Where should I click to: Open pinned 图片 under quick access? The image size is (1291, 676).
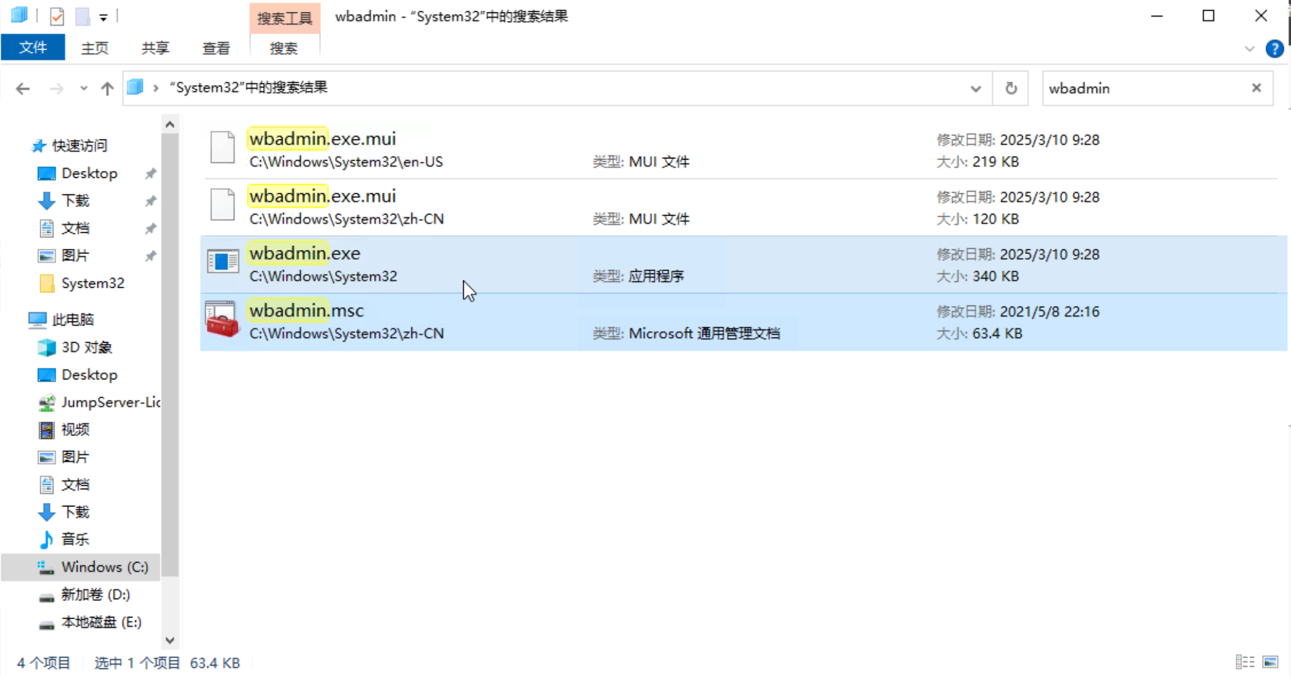75,256
